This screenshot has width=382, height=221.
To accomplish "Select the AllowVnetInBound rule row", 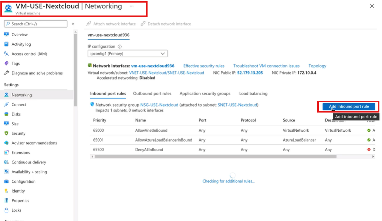I will 233,130.
